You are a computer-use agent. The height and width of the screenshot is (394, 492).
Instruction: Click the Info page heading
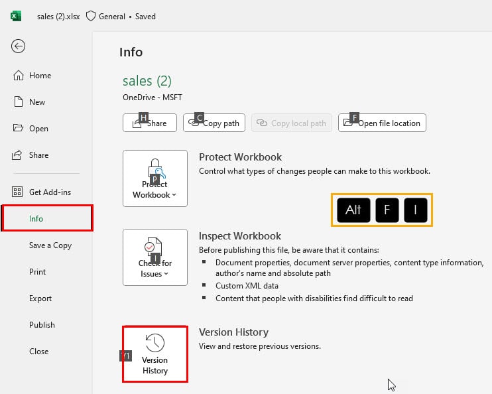click(131, 52)
